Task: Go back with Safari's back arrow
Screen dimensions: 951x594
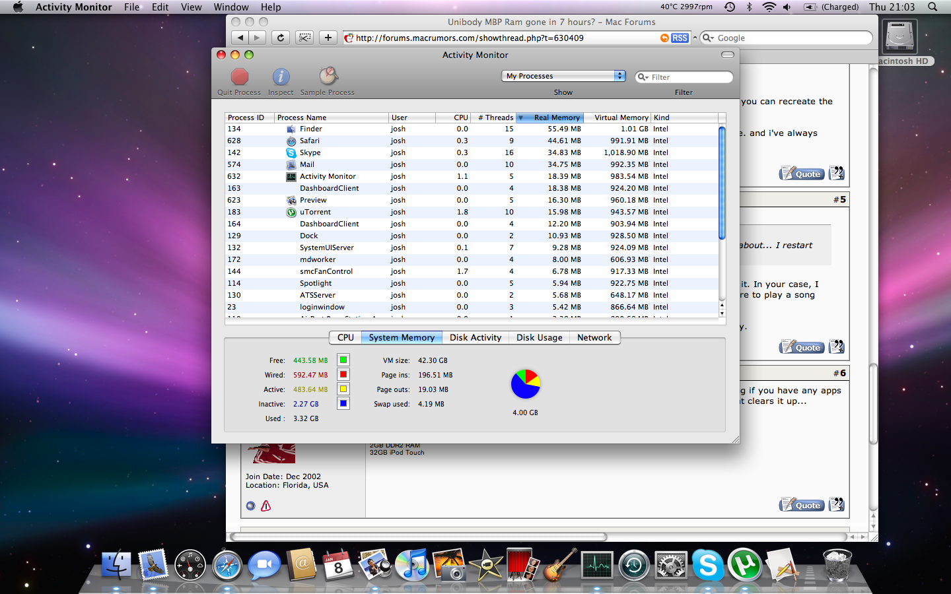Action: (x=240, y=38)
